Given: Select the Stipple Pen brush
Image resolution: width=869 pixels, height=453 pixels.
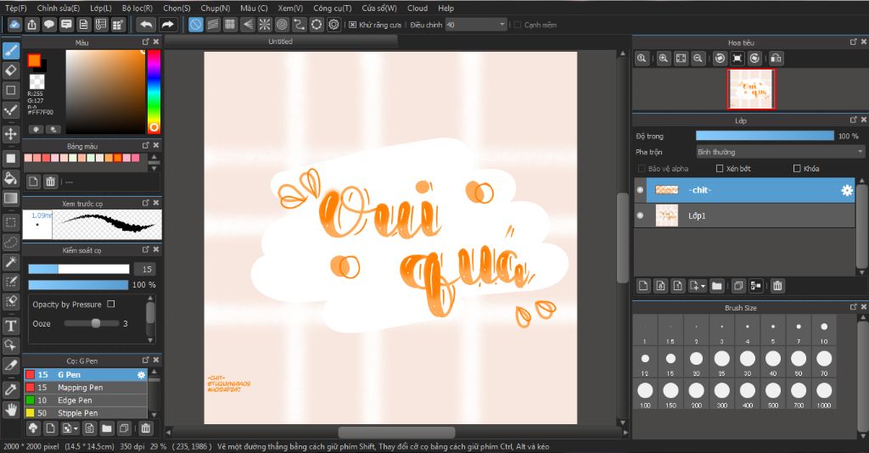Looking at the screenshot, I should point(86,413).
